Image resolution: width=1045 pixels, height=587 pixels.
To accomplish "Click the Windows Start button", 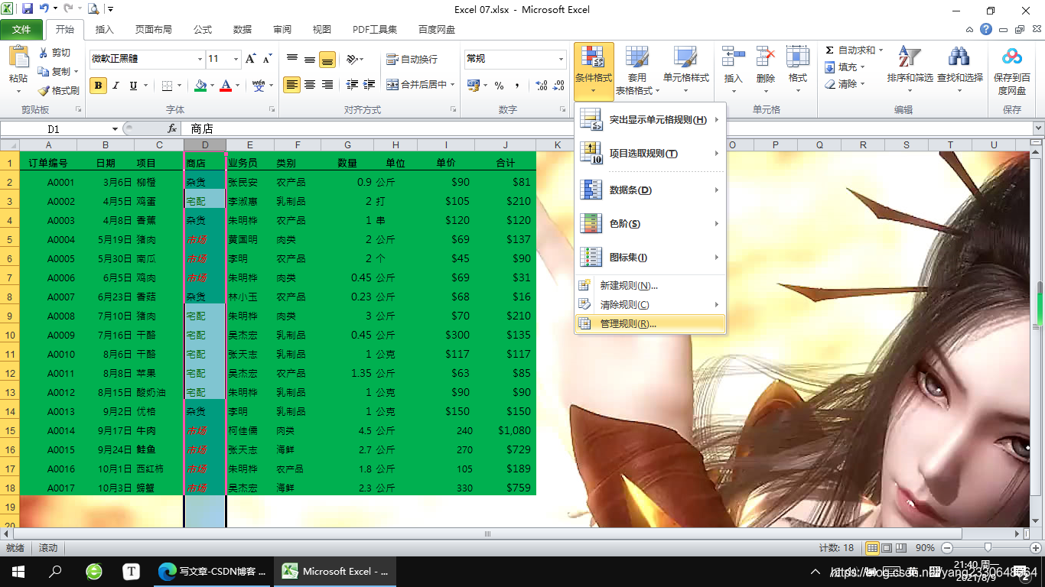I will point(18,571).
